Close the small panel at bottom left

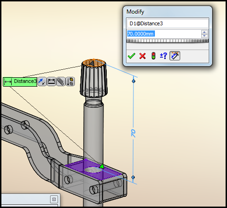54,199
